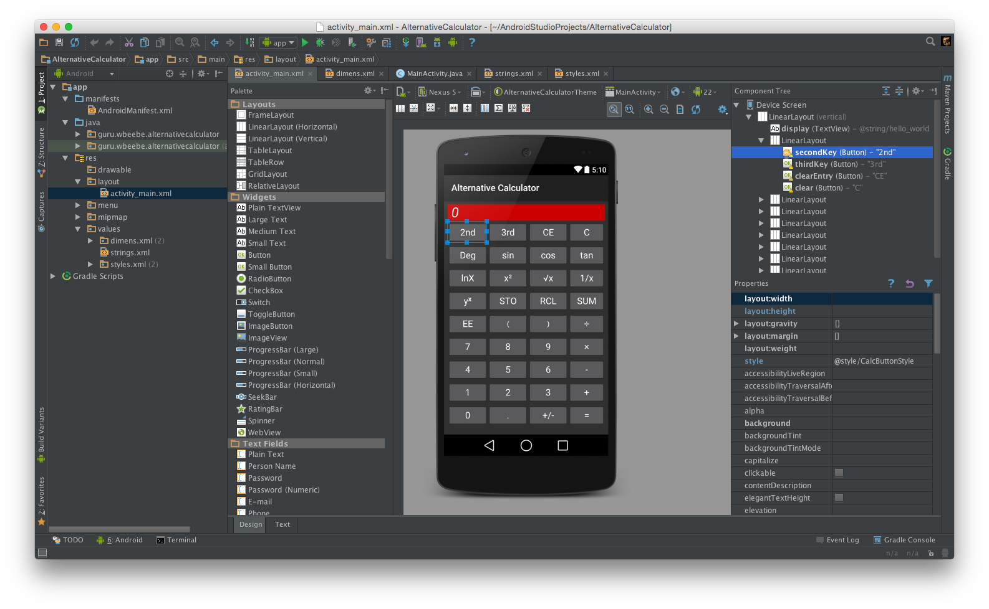Open the Project Structure icon
The width and height of the screenshot is (989, 609).
pyautogui.click(x=387, y=42)
